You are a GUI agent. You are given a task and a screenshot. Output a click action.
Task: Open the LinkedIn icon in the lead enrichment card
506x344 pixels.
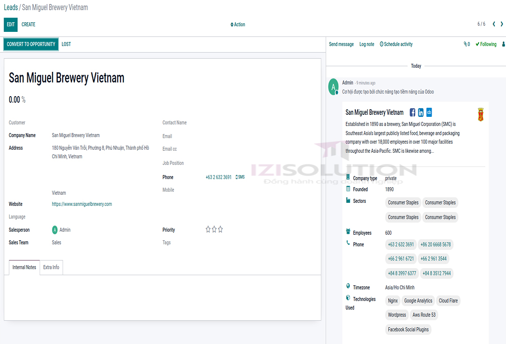pos(420,112)
